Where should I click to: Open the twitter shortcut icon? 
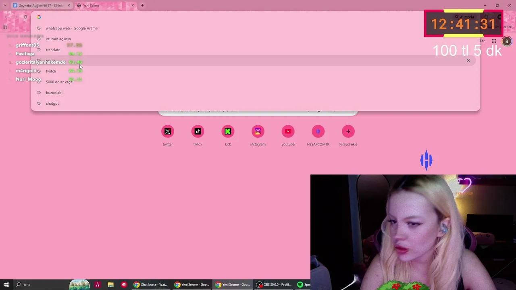(x=168, y=131)
